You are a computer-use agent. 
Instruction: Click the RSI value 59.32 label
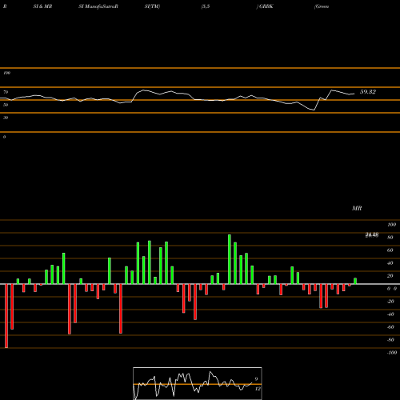tap(368, 92)
